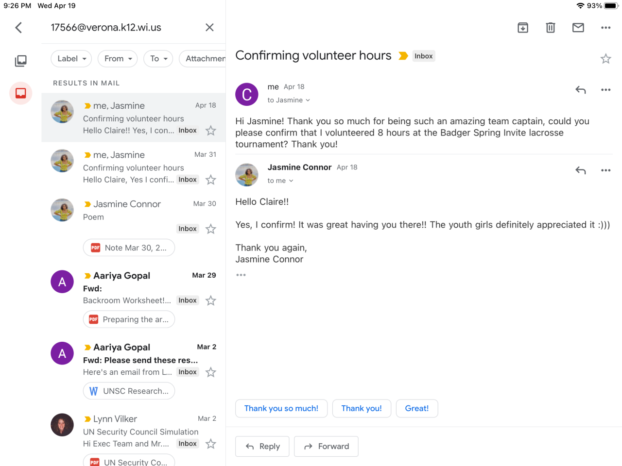
Task: Clear the search with the X icon
Action: [209, 28]
